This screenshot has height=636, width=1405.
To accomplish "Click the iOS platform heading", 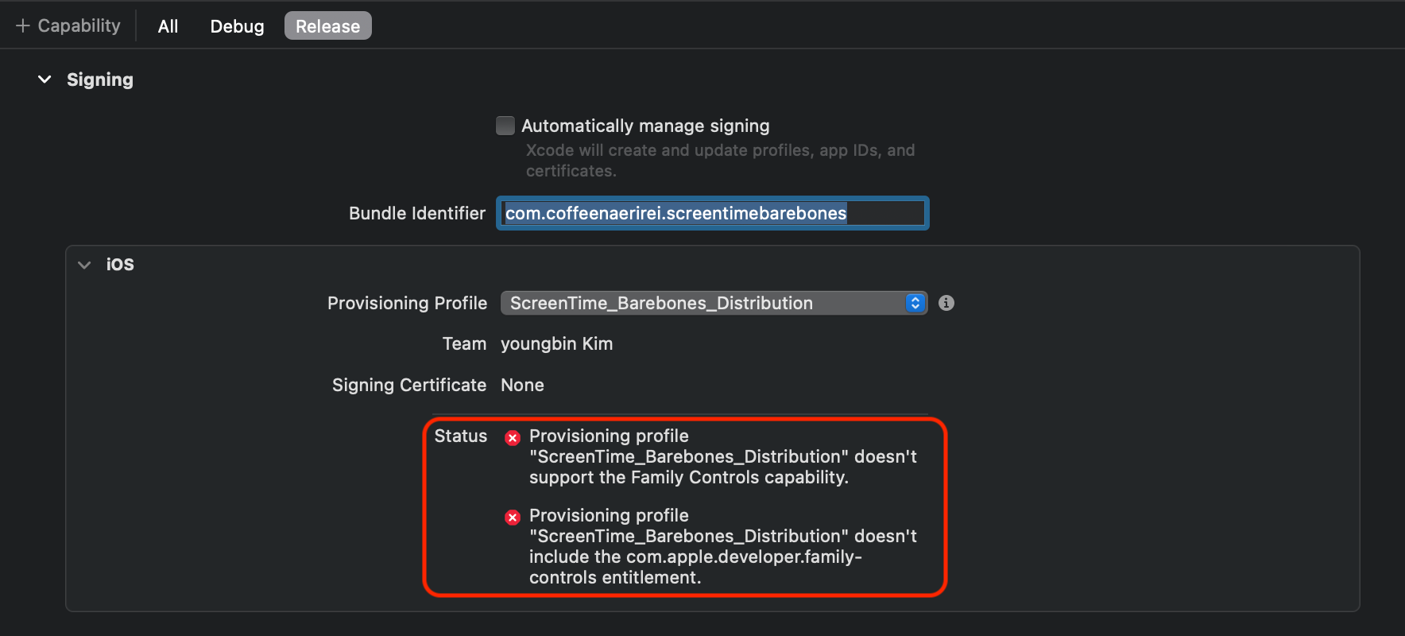I will click(120, 265).
